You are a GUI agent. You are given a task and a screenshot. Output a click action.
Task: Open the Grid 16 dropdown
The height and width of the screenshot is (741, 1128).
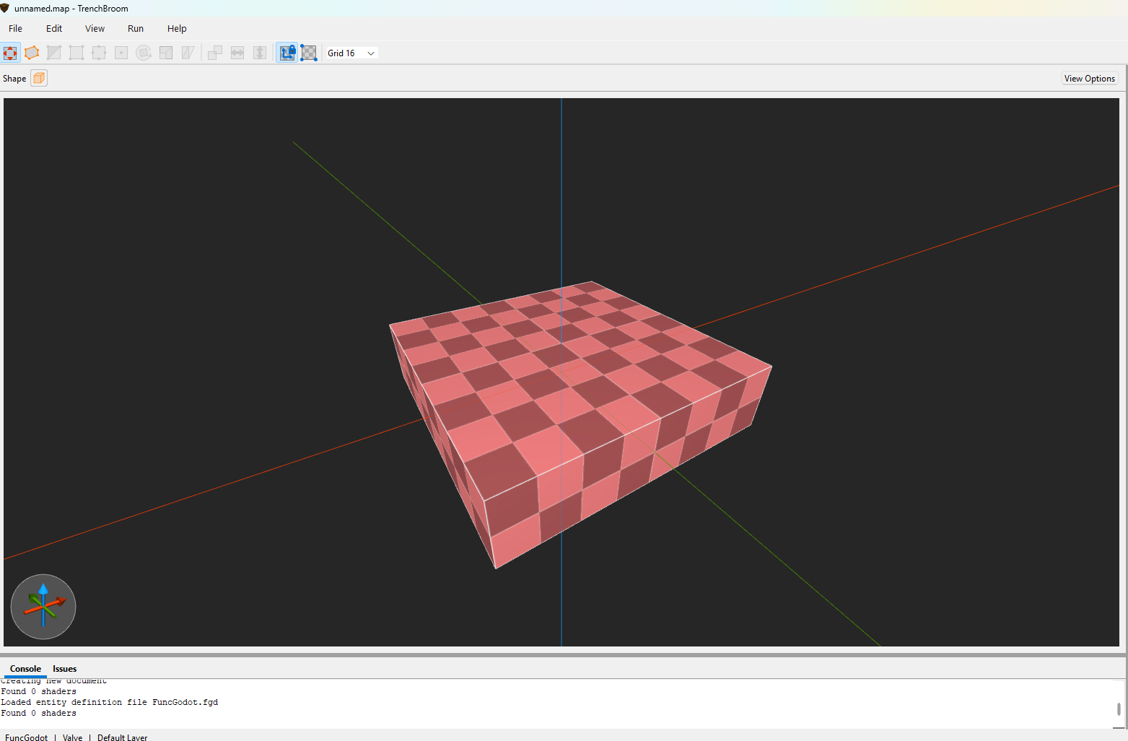click(x=351, y=53)
